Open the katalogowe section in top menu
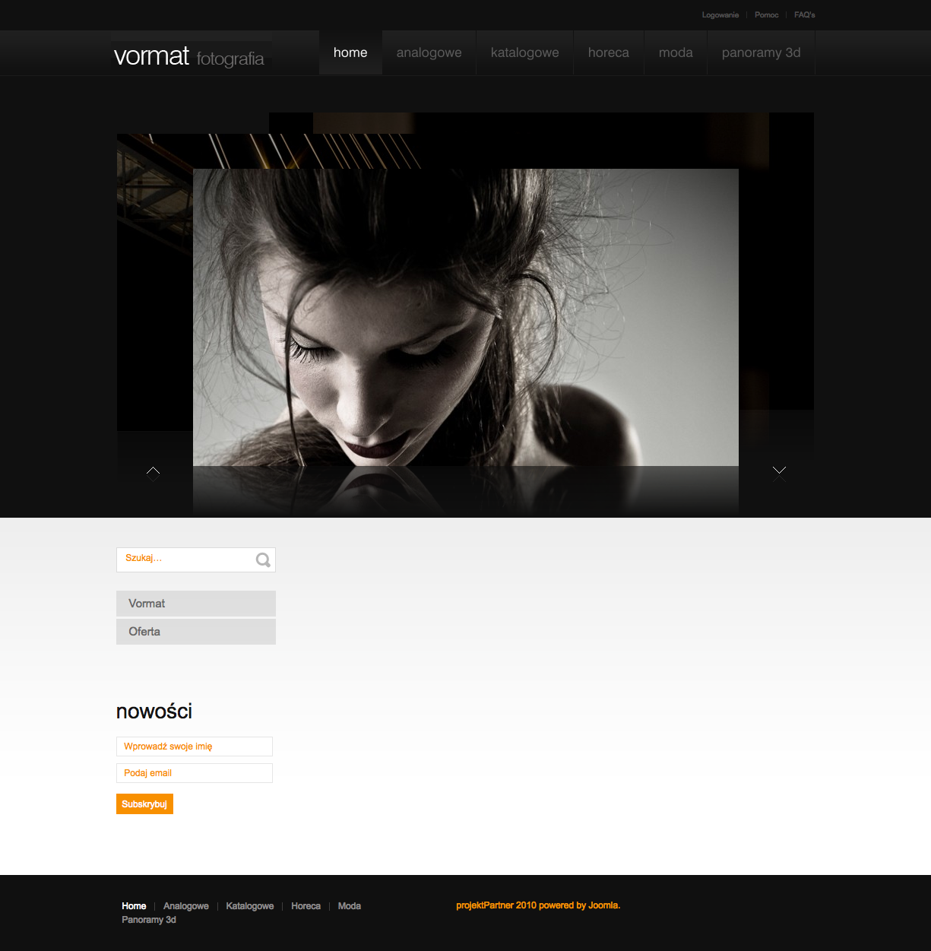This screenshot has height=951, width=931. point(524,52)
